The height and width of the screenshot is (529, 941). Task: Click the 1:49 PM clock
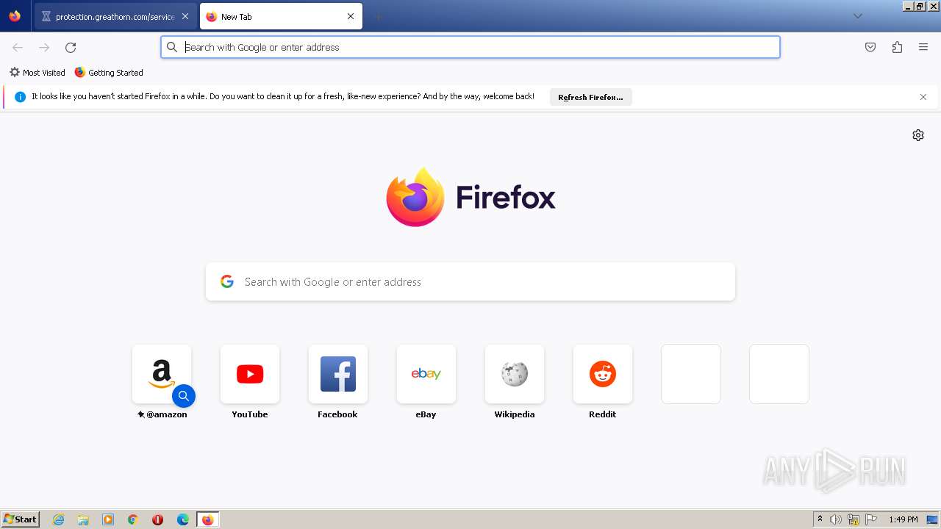point(903,519)
